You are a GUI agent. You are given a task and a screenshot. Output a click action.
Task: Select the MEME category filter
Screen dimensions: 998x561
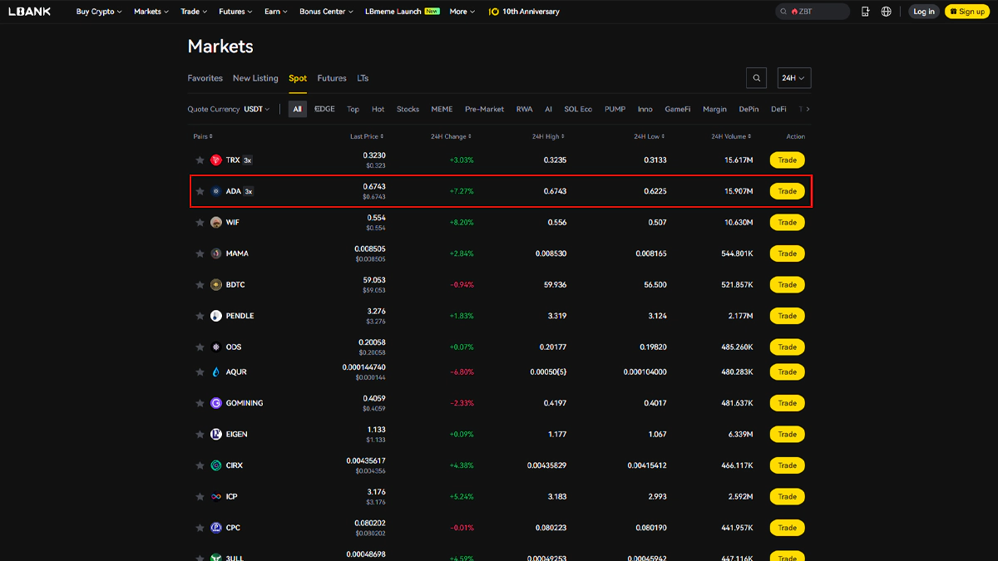[x=442, y=109]
